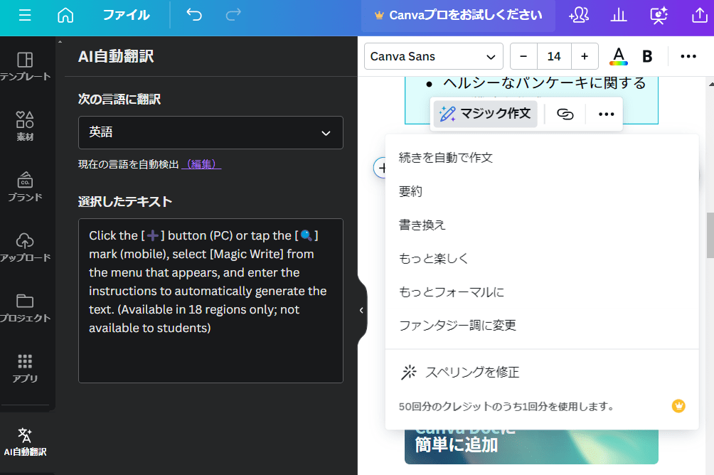The height and width of the screenshot is (475, 714).
Task: Select 要約 menu item
Action: (542, 191)
